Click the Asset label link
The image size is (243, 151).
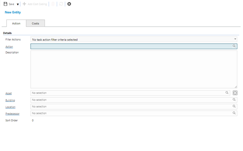[x=9, y=93]
